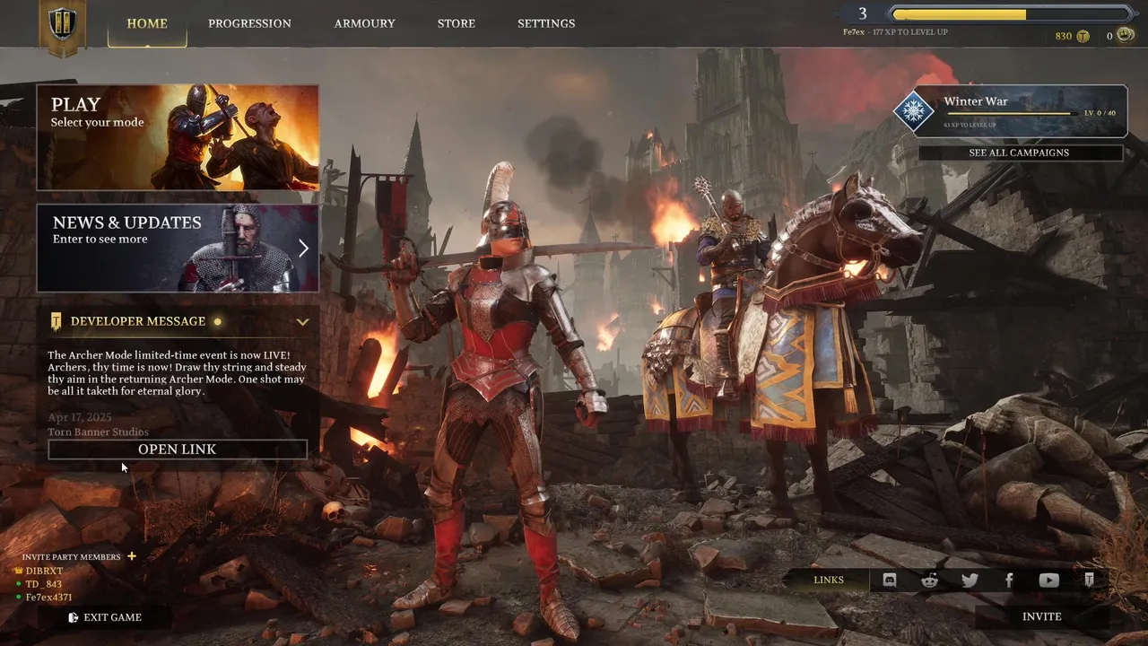
Task: Click the gold coin currency icon
Action: (1083, 36)
